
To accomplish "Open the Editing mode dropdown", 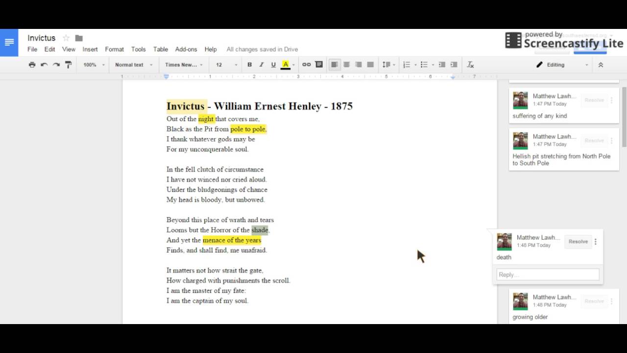I will tap(563, 65).
